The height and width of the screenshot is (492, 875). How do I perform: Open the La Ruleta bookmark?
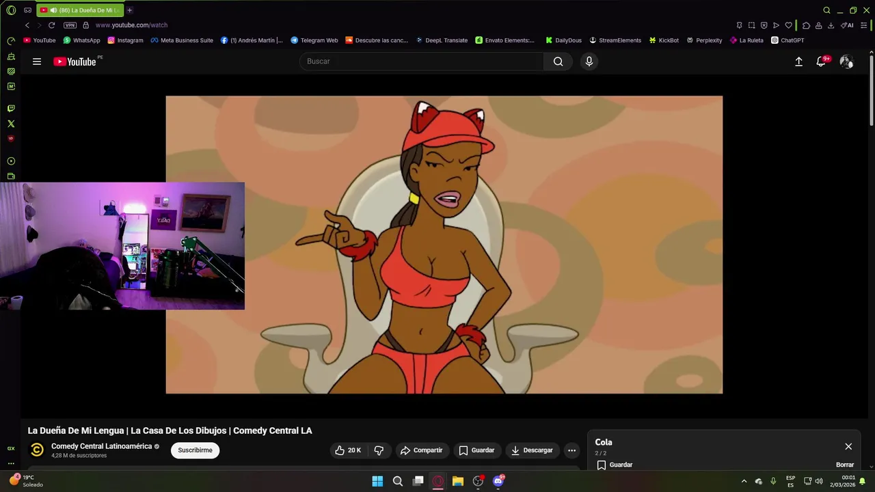(746, 40)
